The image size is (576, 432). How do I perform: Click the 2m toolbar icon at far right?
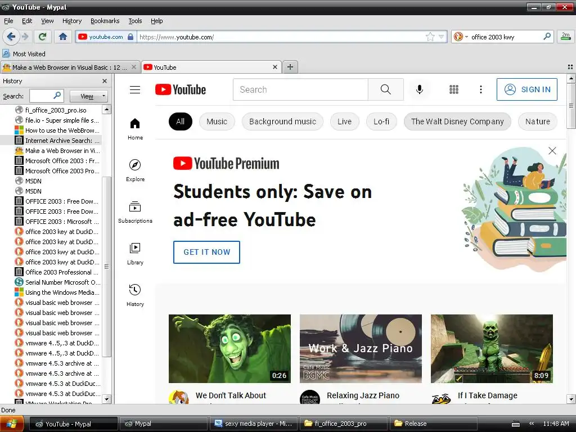pos(565,37)
